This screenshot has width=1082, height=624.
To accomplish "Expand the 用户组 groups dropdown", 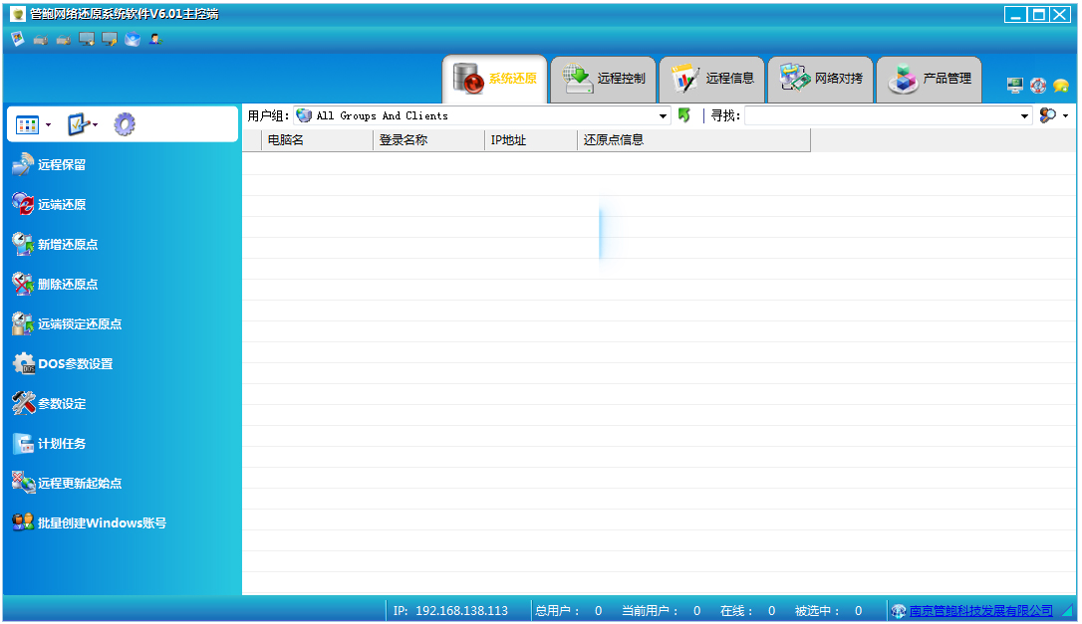I will 664,116.
